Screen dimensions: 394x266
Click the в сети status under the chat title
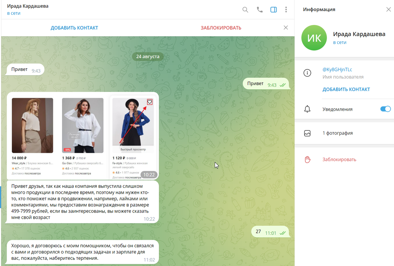pyautogui.click(x=13, y=13)
